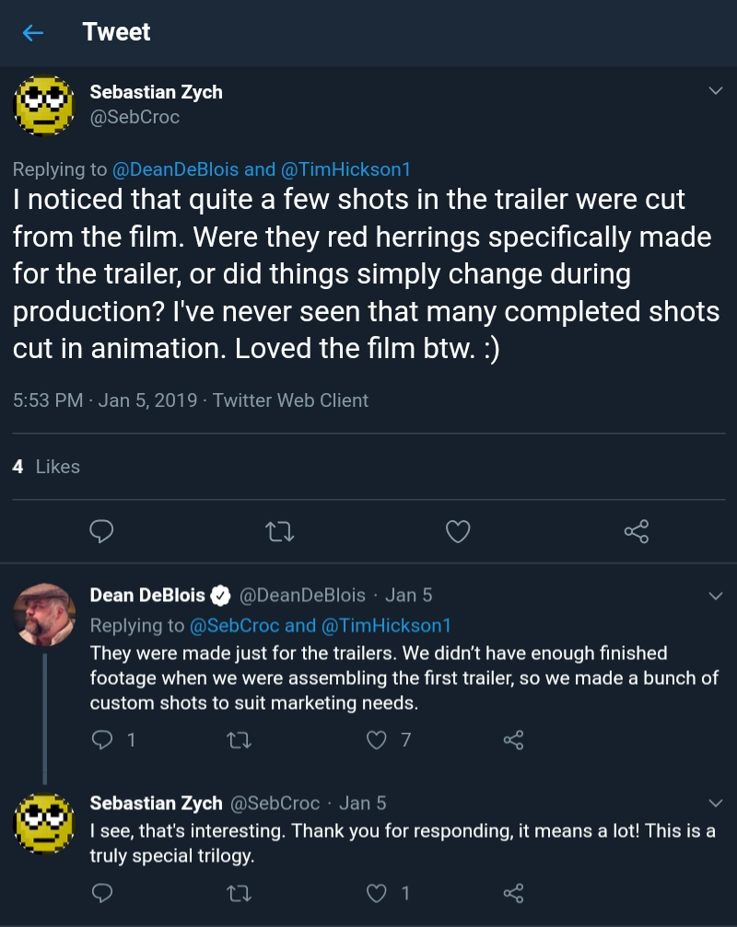Open Sebastian Zych's profile picture
This screenshot has height=927, width=737.
43,108
